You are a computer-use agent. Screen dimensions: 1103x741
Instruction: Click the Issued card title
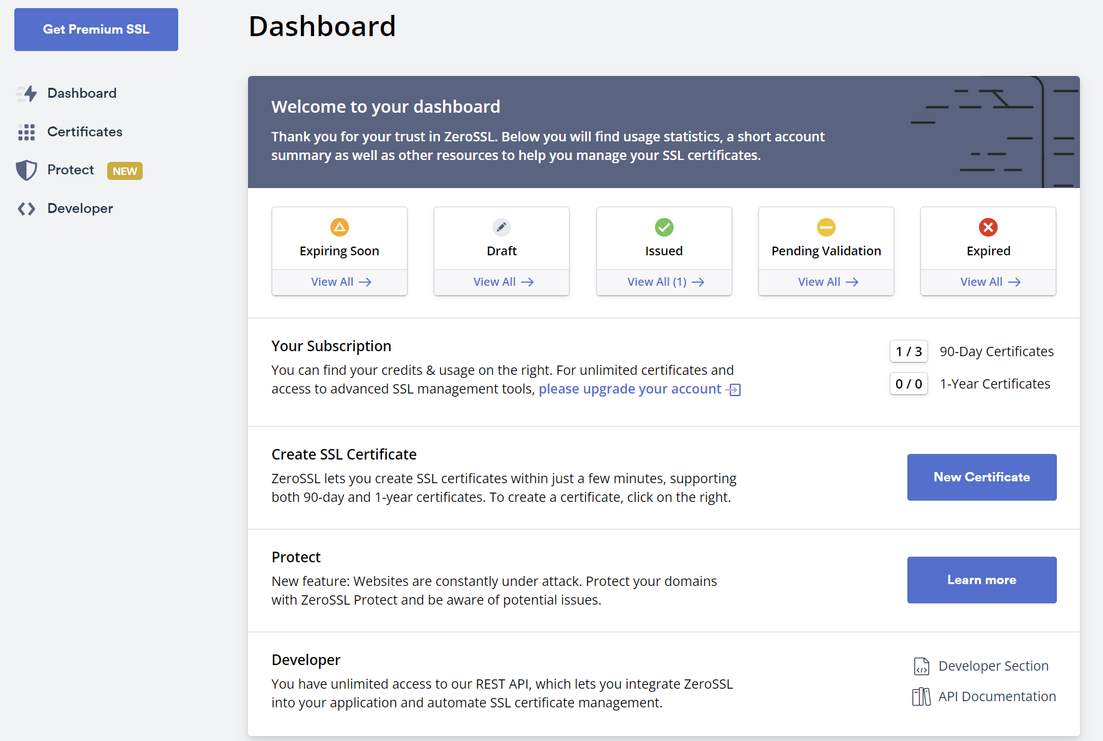point(664,251)
